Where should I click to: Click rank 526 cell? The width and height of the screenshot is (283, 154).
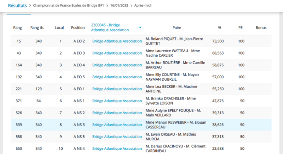click(x=19, y=113)
